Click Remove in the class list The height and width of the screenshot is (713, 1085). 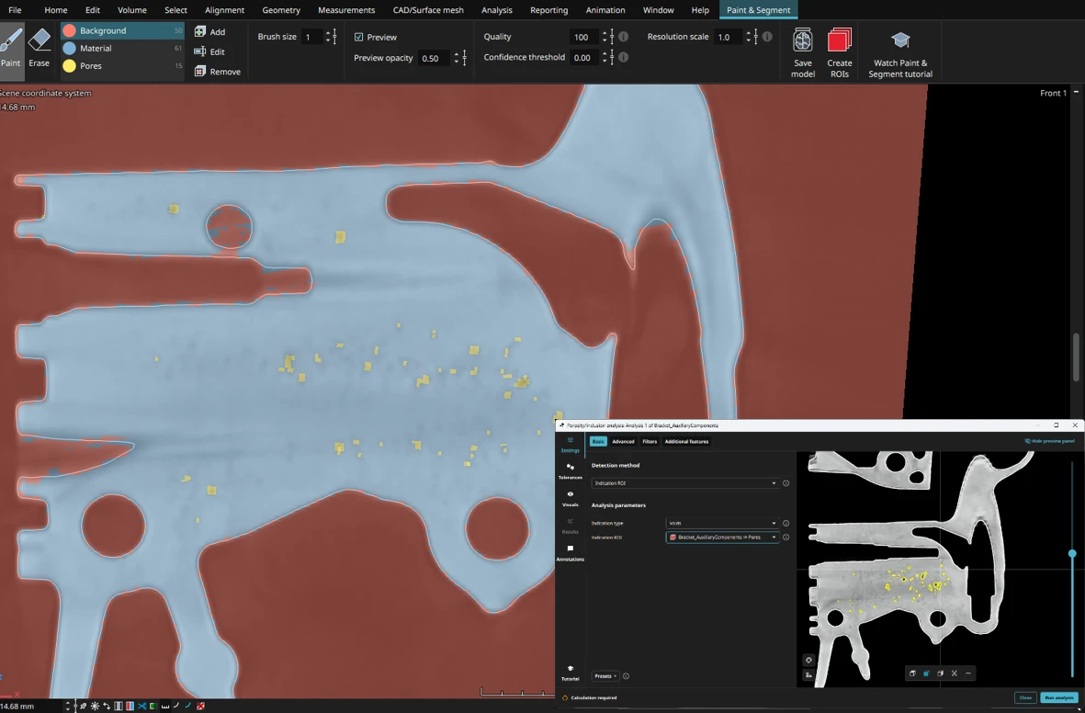click(x=218, y=72)
